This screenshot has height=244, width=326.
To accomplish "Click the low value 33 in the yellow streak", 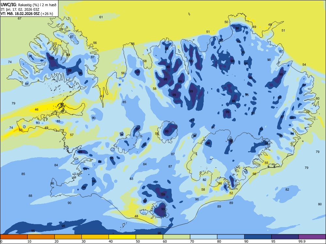I will 21,130.
